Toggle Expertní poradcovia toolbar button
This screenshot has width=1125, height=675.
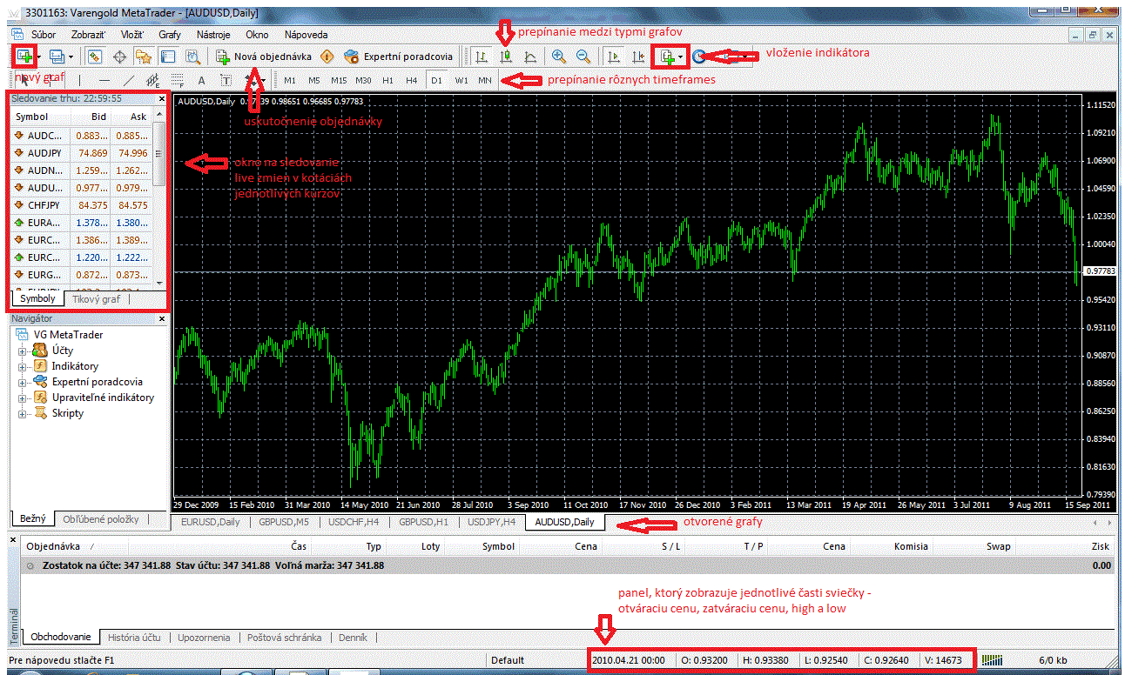point(399,57)
